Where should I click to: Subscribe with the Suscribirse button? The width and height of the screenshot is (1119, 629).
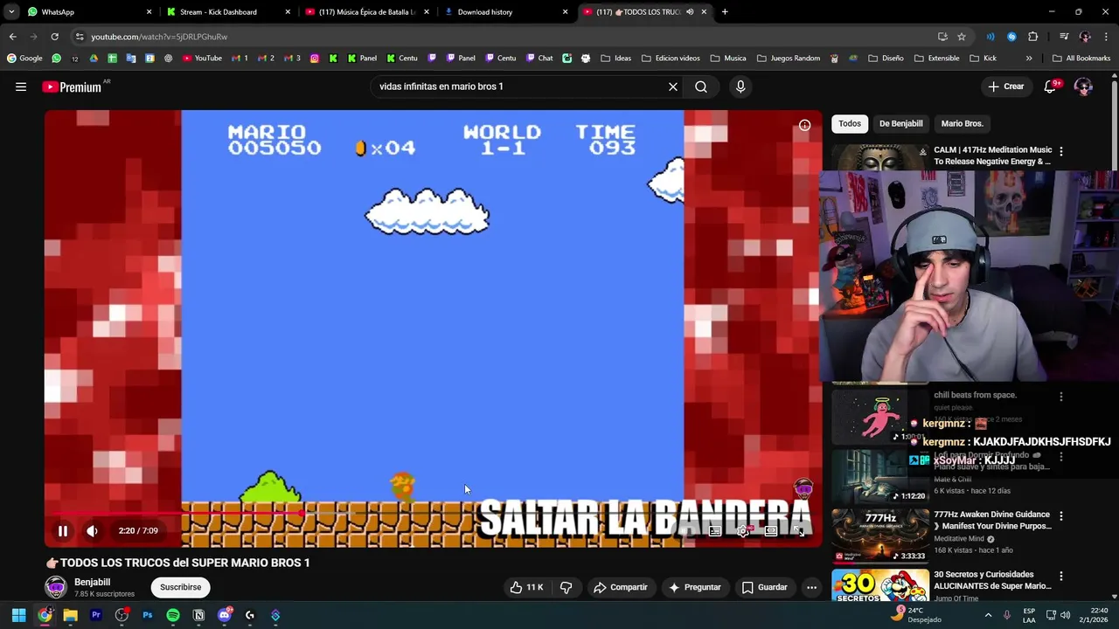click(x=180, y=587)
